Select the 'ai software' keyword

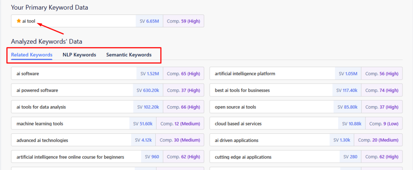[28, 74]
